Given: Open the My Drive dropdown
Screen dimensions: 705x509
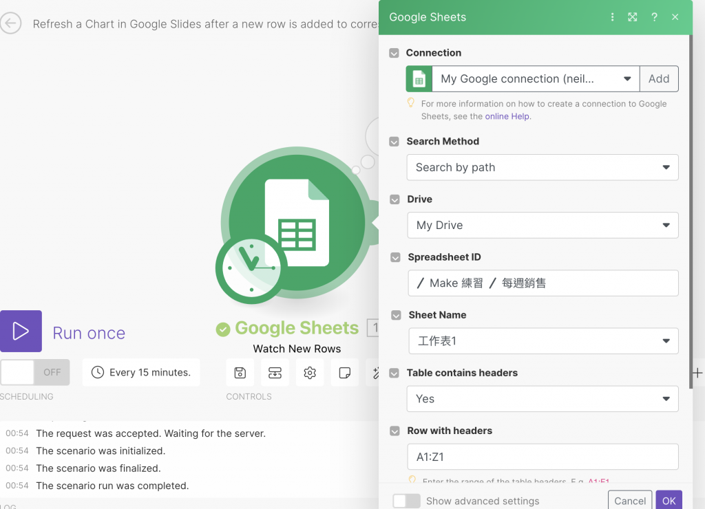Looking at the screenshot, I should point(543,225).
